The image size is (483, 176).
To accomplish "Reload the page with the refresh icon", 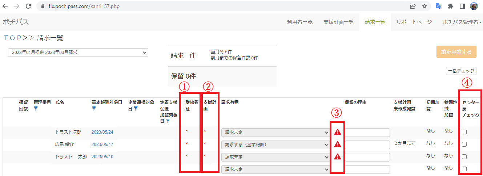I will 28,6.
